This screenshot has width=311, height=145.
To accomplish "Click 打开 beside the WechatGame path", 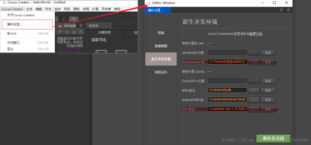I will [268, 62].
